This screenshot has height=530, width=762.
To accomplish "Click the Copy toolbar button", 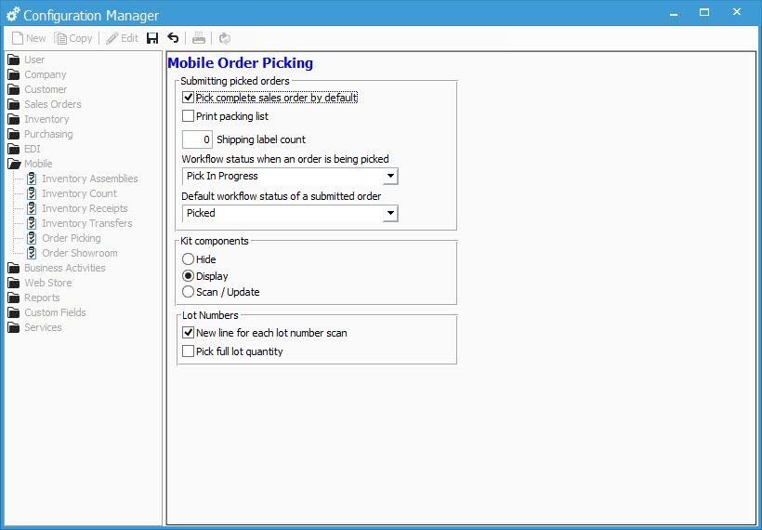I will (72, 38).
